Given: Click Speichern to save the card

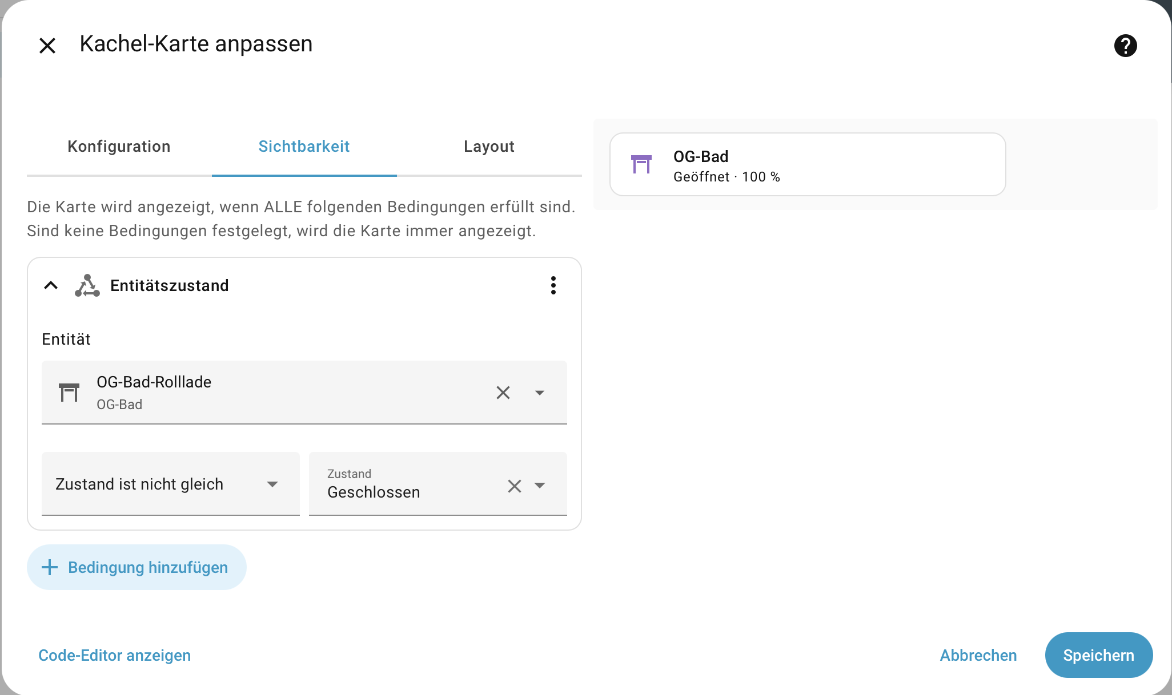Looking at the screenshot, I should (x=1098, y=655).
